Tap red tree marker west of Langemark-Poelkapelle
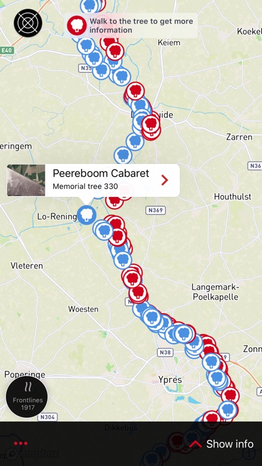The image size is (262, 466). point(138,293)
